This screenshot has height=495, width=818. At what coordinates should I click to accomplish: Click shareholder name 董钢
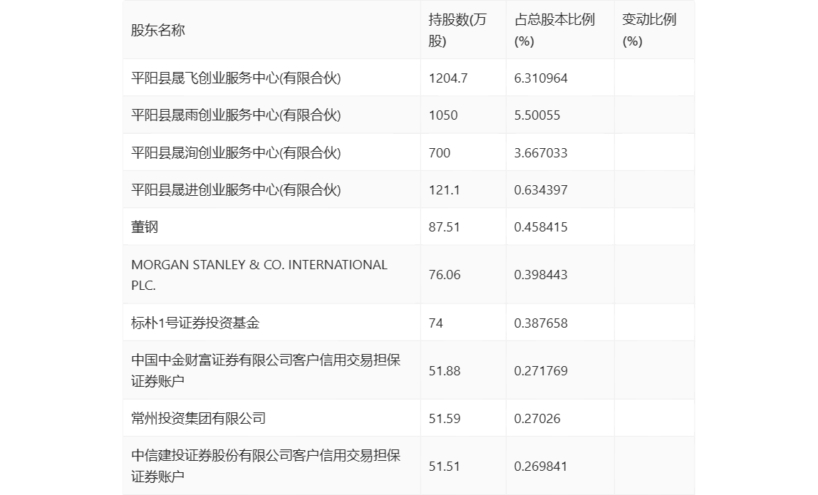(145, 227)
